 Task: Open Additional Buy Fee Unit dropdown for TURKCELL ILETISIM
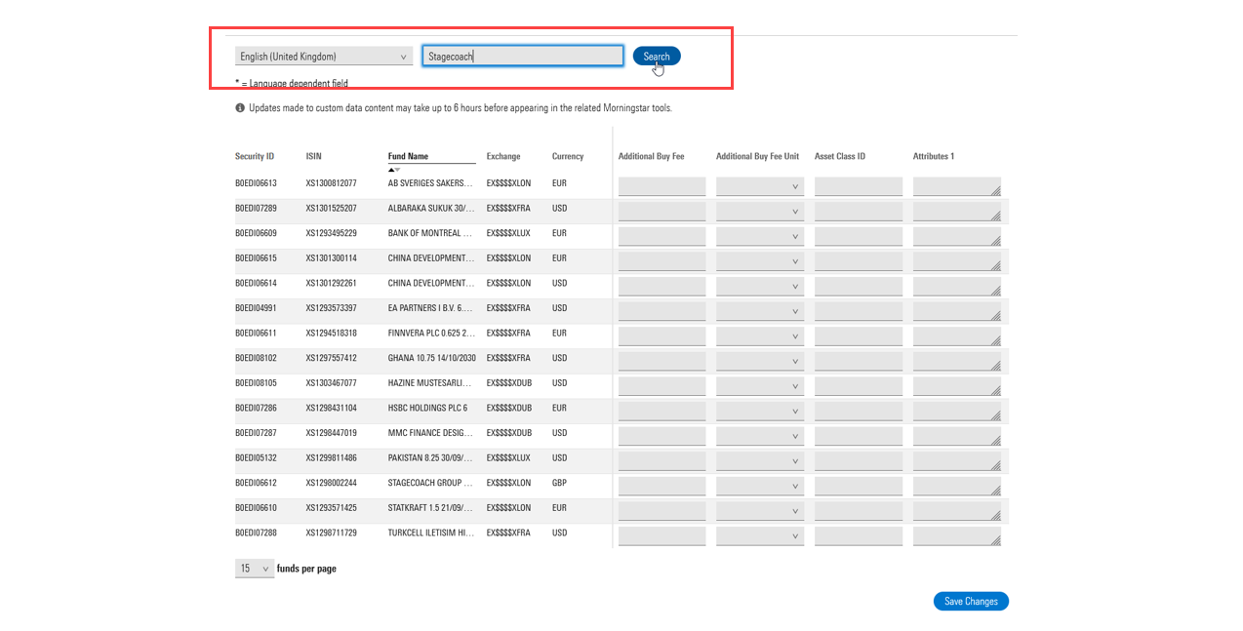click(760, 535)
